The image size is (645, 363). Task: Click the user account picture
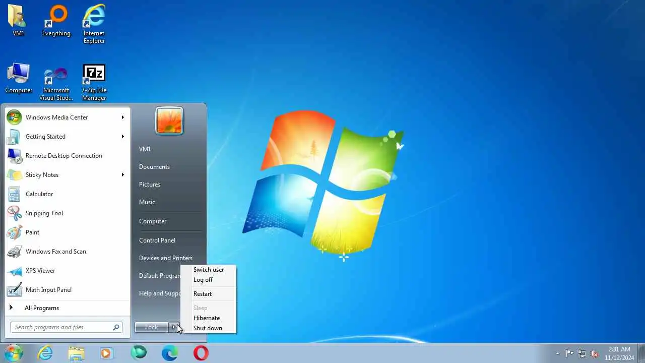click(x=169, y=121)
